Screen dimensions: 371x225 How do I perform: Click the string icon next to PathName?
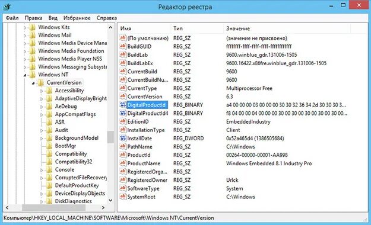coord(123,147)
